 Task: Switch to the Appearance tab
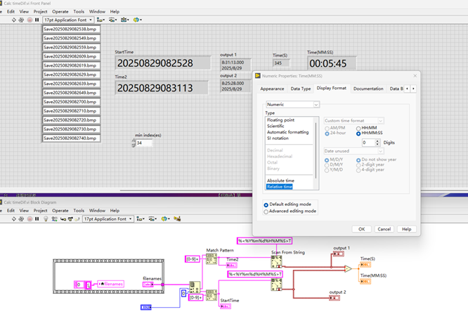[x=272, y=89]
